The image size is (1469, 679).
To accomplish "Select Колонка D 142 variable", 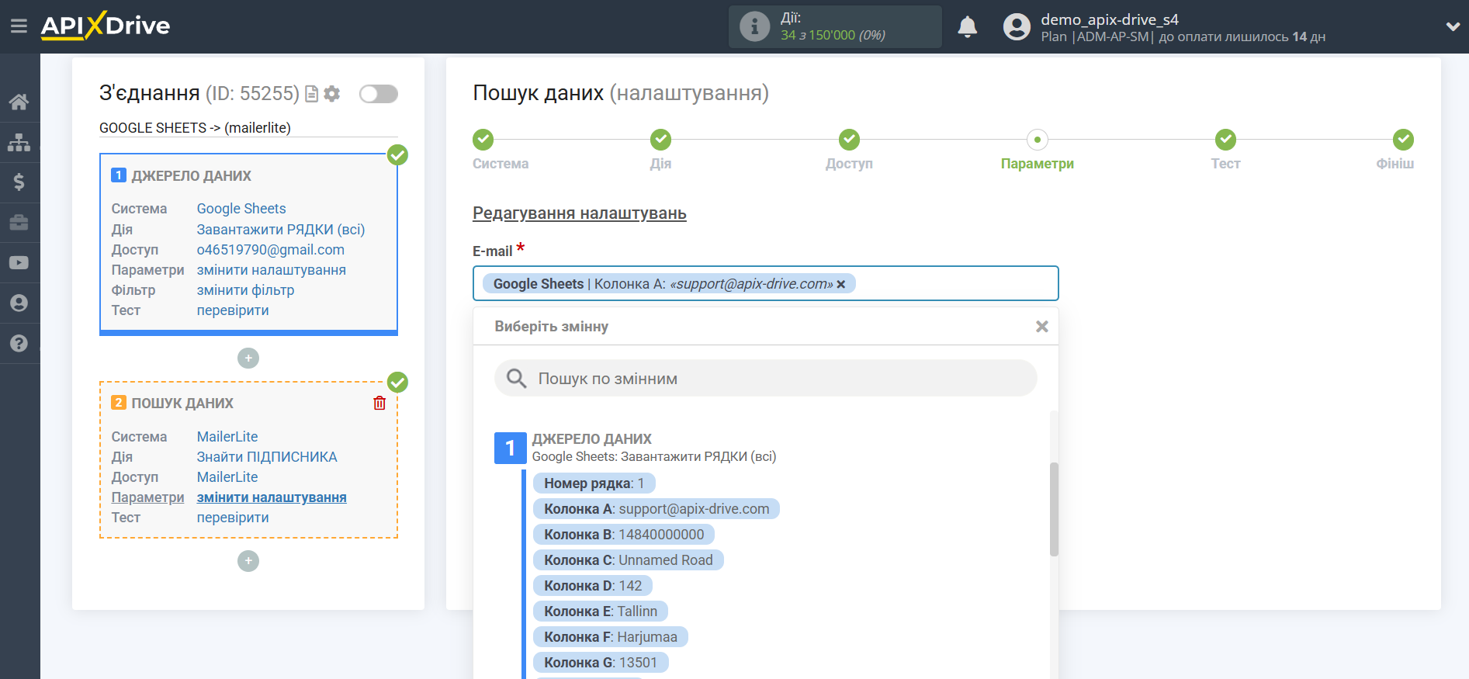I will [593, 586].
